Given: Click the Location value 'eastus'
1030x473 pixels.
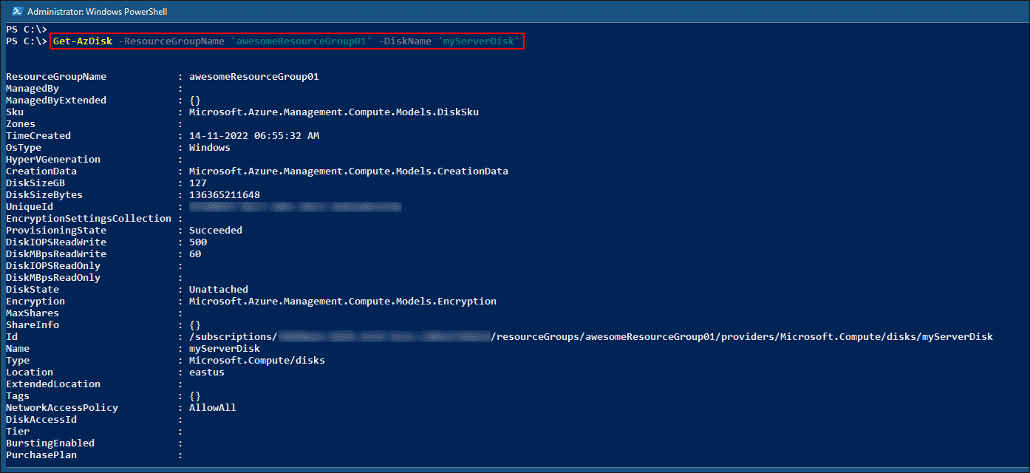Looking at the screenshot, I should [x=206, y=372].
